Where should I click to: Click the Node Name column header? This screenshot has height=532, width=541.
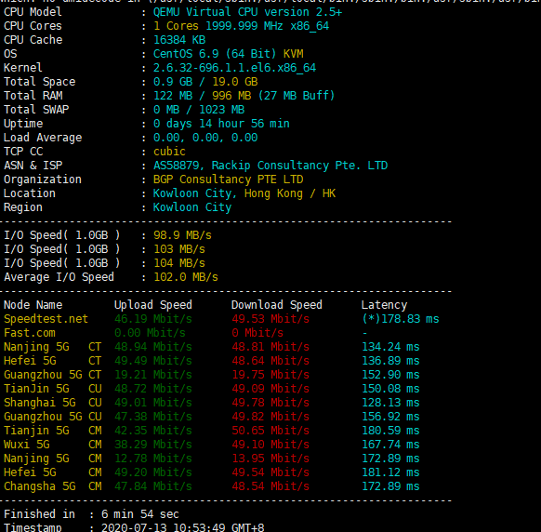[33, 305]
